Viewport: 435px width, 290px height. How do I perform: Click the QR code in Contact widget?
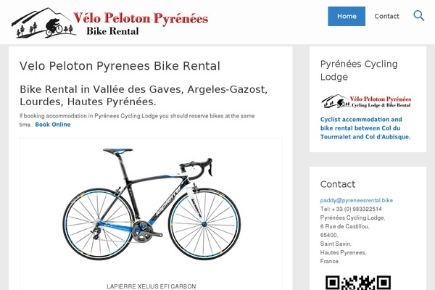pyautogui.click(x=358, y=283)
